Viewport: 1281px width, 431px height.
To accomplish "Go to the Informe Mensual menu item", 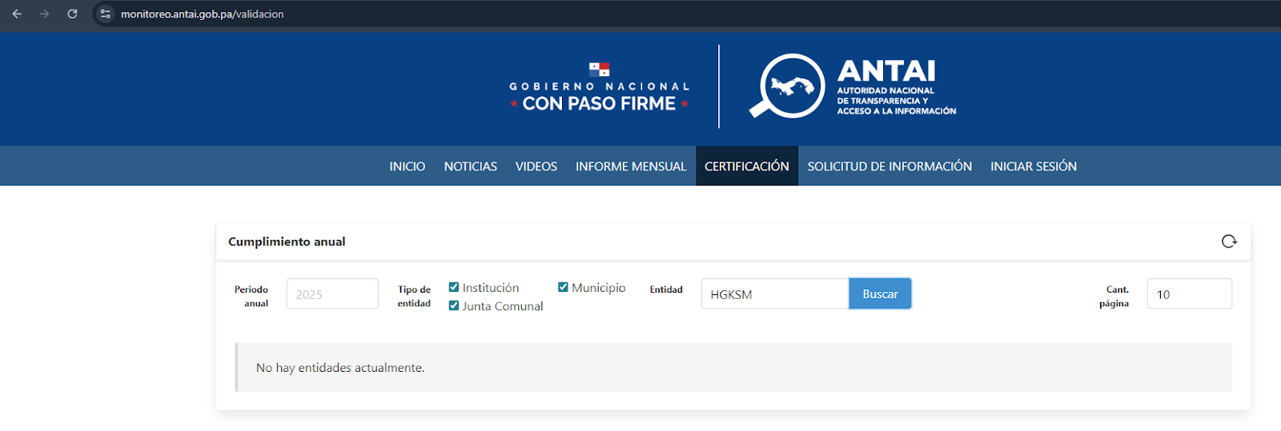I will pyautogui.click(x=631, y=166).
